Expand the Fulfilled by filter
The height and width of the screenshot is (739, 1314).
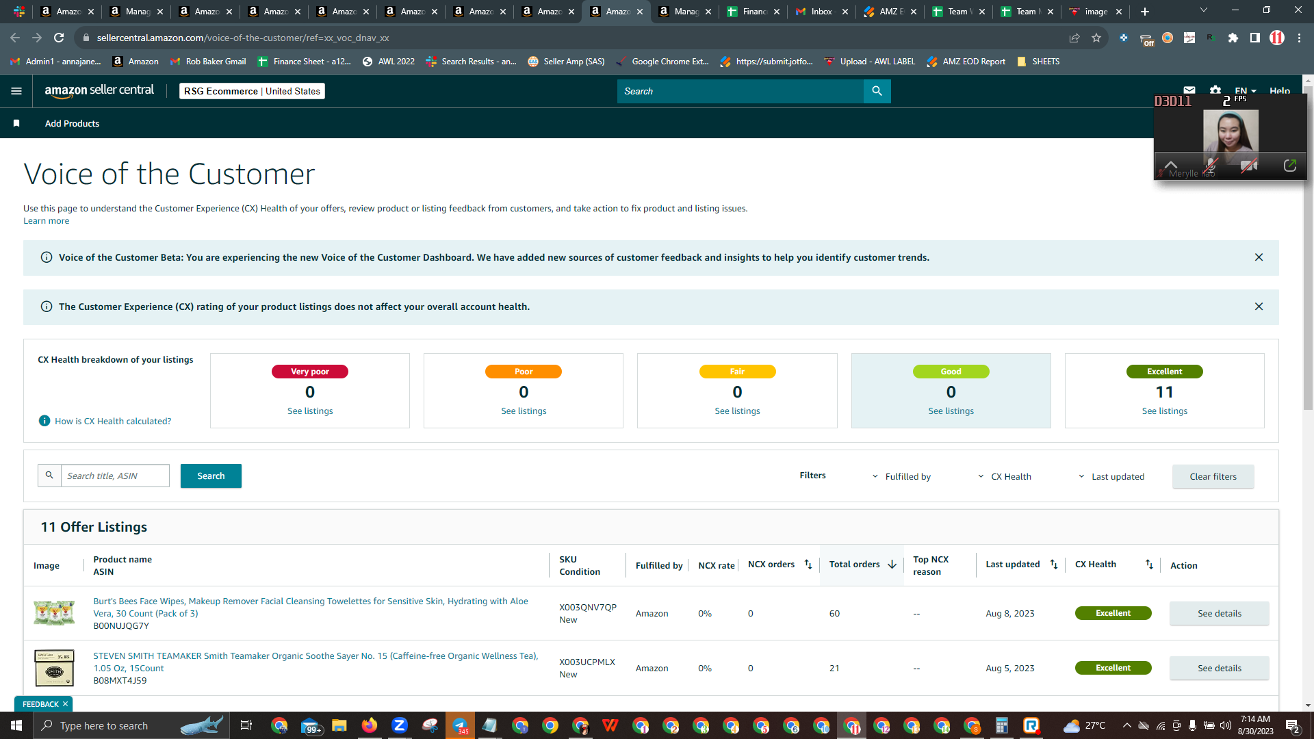click(x=901, y=476)
